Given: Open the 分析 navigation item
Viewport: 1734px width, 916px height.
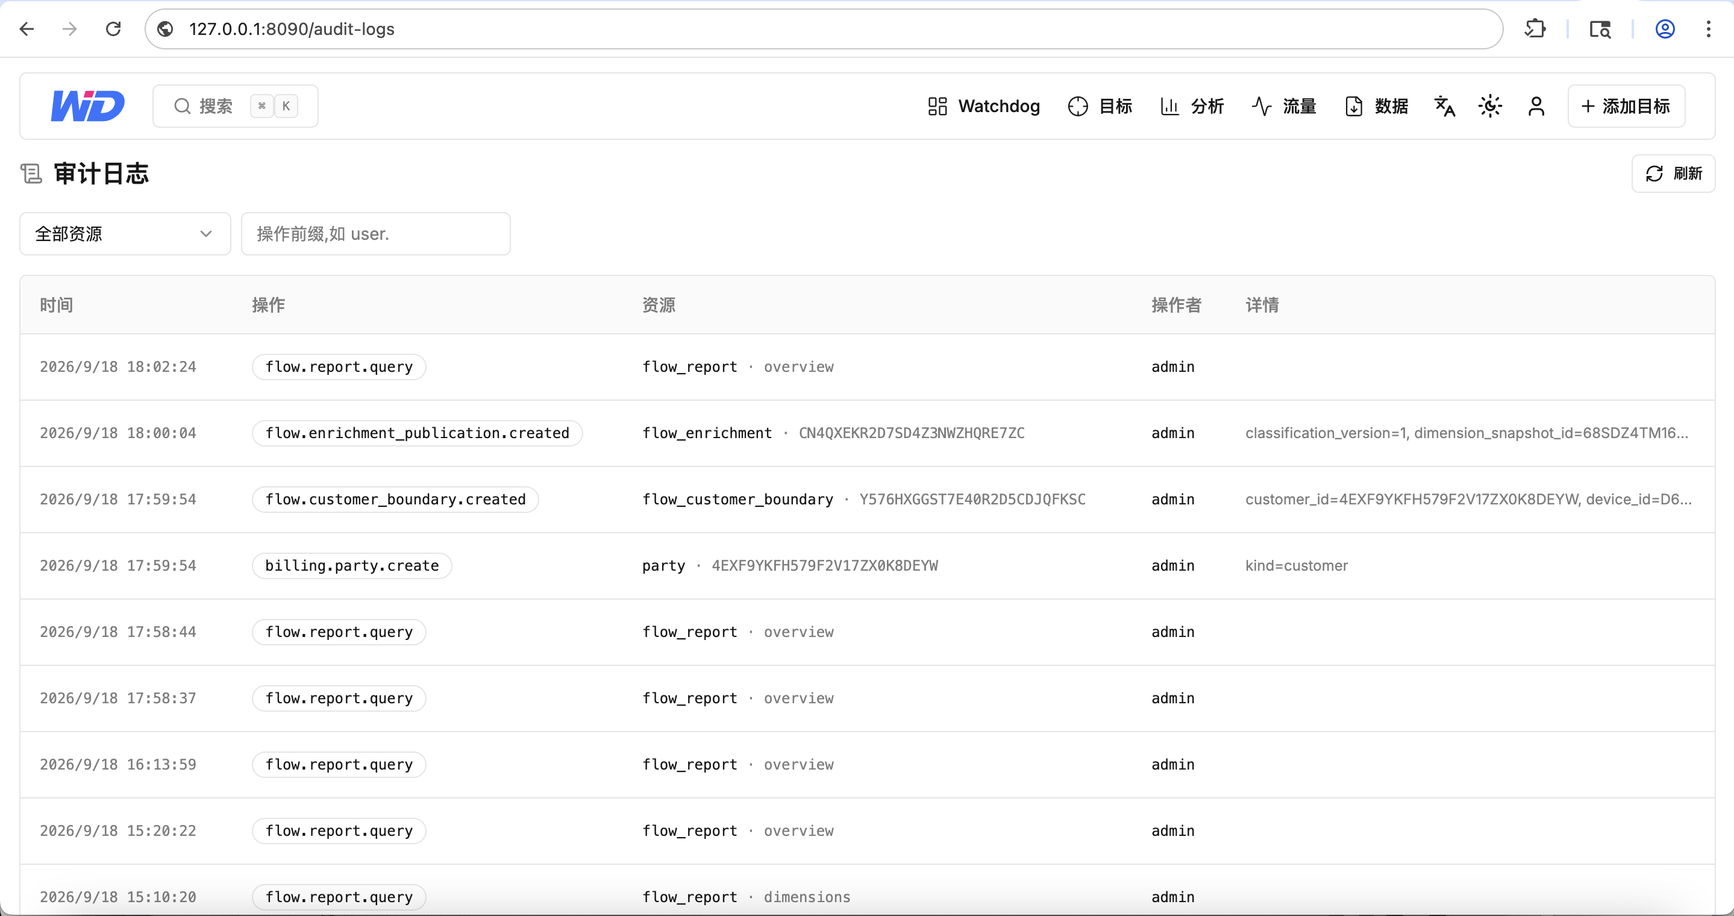Looking at the screenshot, I should 1192,106.
